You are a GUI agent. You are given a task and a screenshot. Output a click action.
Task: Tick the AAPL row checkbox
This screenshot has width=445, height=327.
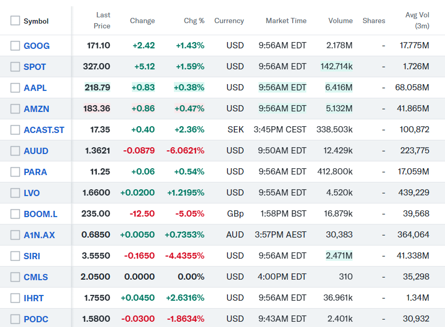tap(15, 88)
